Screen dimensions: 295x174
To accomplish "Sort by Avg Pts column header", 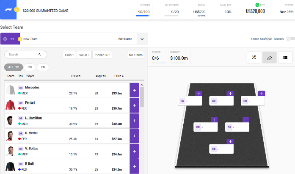I will tap(100, 76).
